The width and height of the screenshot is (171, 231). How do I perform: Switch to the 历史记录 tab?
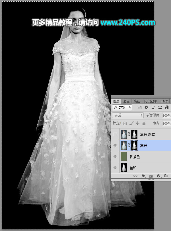(x=151, y=101)
